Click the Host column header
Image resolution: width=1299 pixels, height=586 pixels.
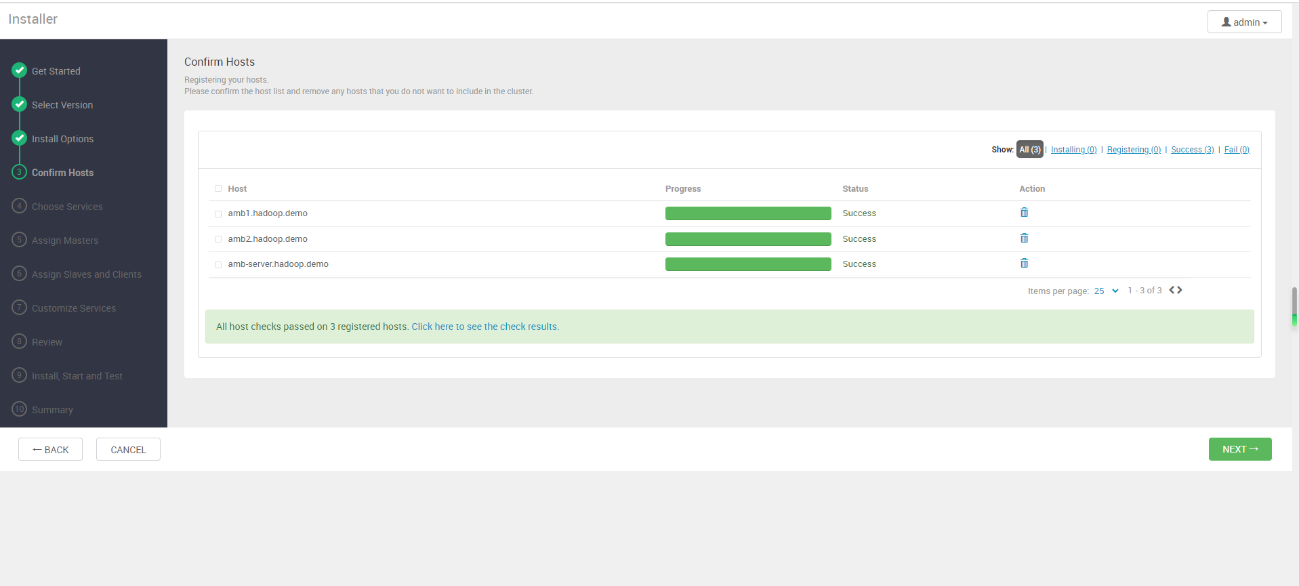[237, 189]
